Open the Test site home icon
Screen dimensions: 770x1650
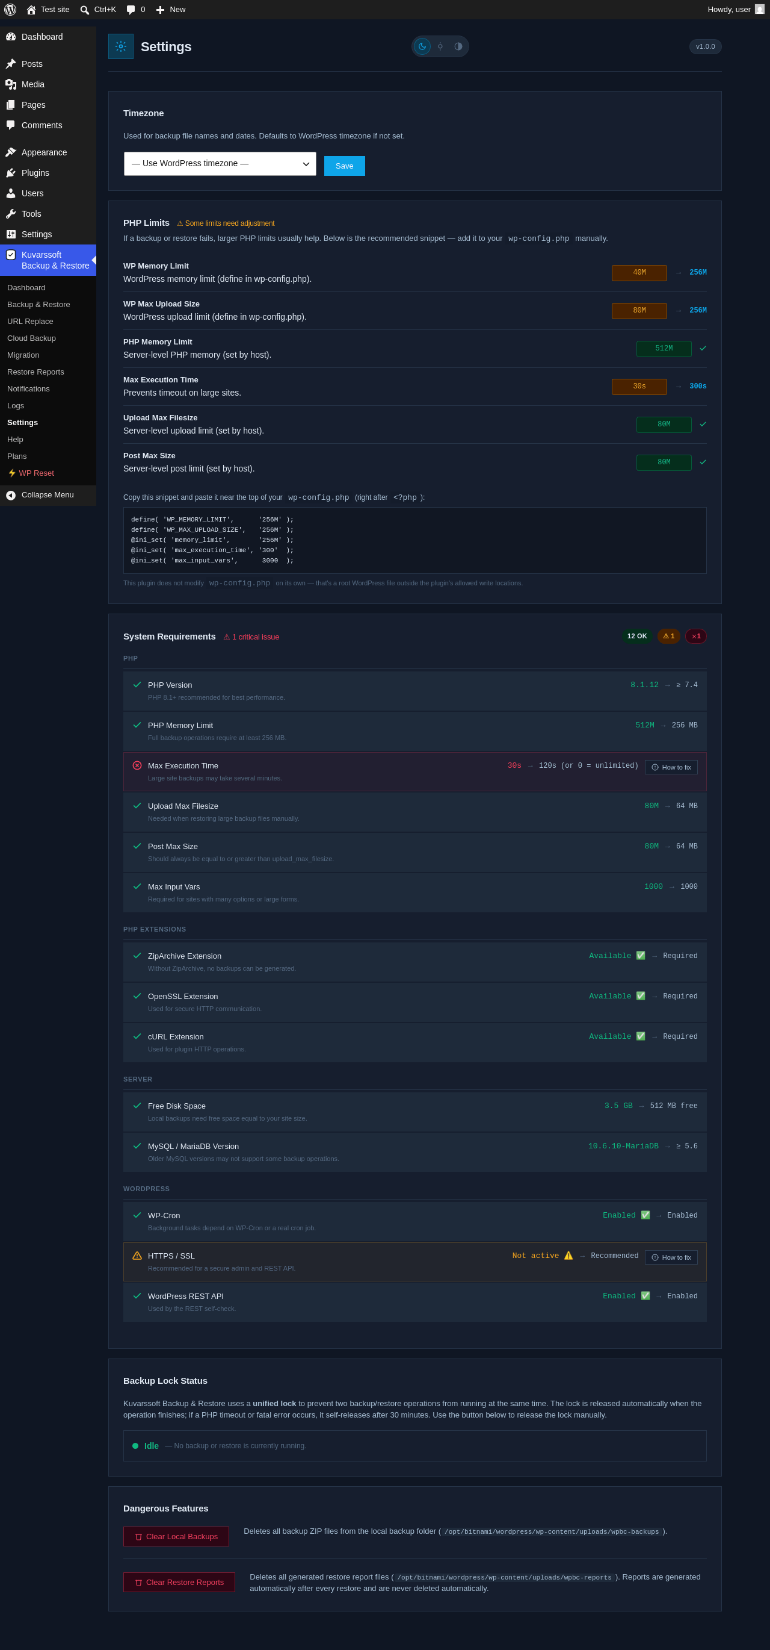pos(31,10)
